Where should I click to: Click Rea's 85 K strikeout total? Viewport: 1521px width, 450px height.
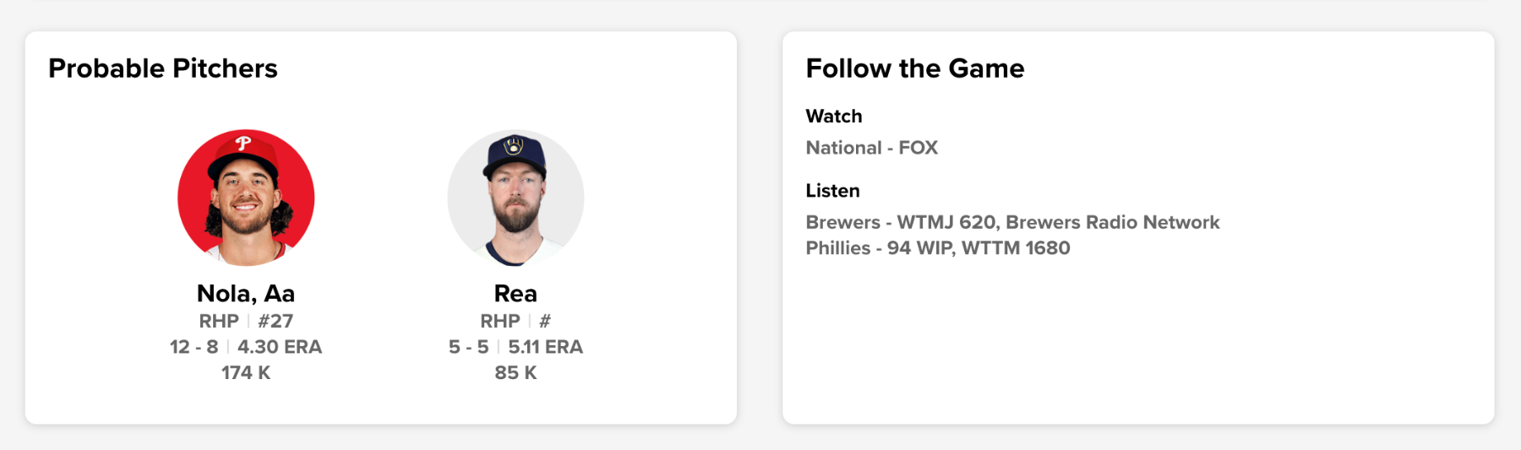pos(515,372)
